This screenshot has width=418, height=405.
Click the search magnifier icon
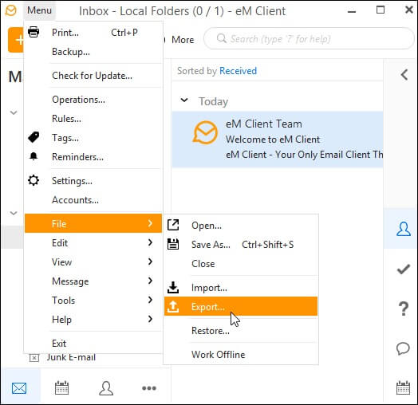[x=222, y=38]
